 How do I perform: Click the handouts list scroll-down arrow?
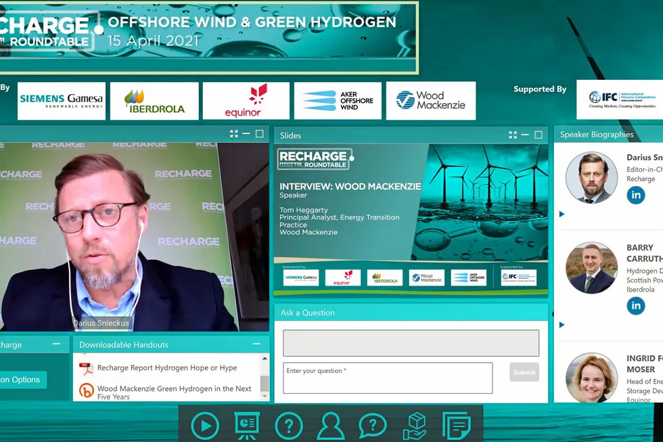pos(265,397)
